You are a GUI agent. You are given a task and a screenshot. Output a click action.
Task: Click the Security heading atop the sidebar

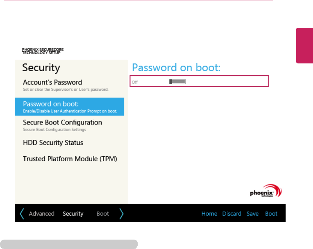pyautogui.click(x=41, y=68)
